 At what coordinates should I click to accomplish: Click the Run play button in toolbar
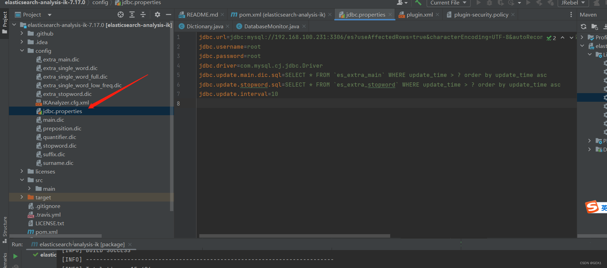click(478, 3)
